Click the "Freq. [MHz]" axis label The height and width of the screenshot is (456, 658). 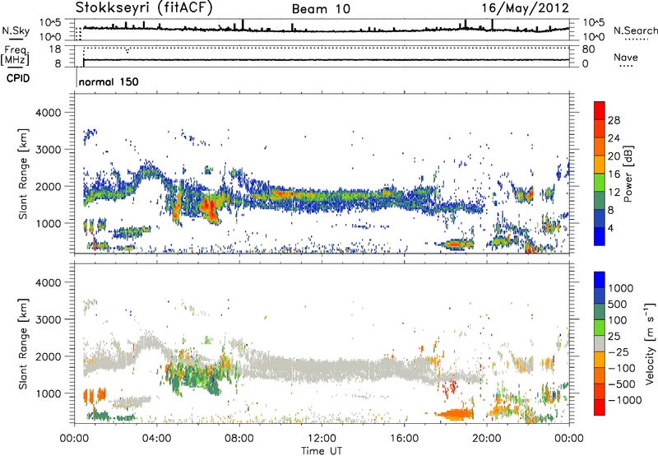click(x=16, y=55)
